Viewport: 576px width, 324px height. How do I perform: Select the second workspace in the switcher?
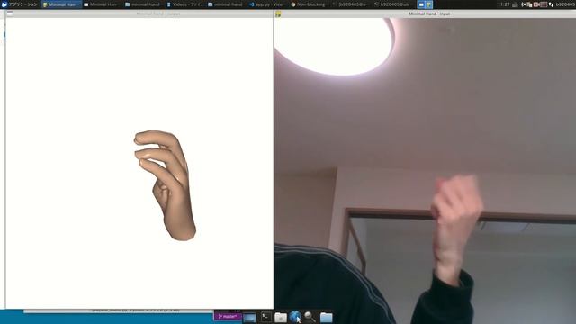tap(428, 4)
